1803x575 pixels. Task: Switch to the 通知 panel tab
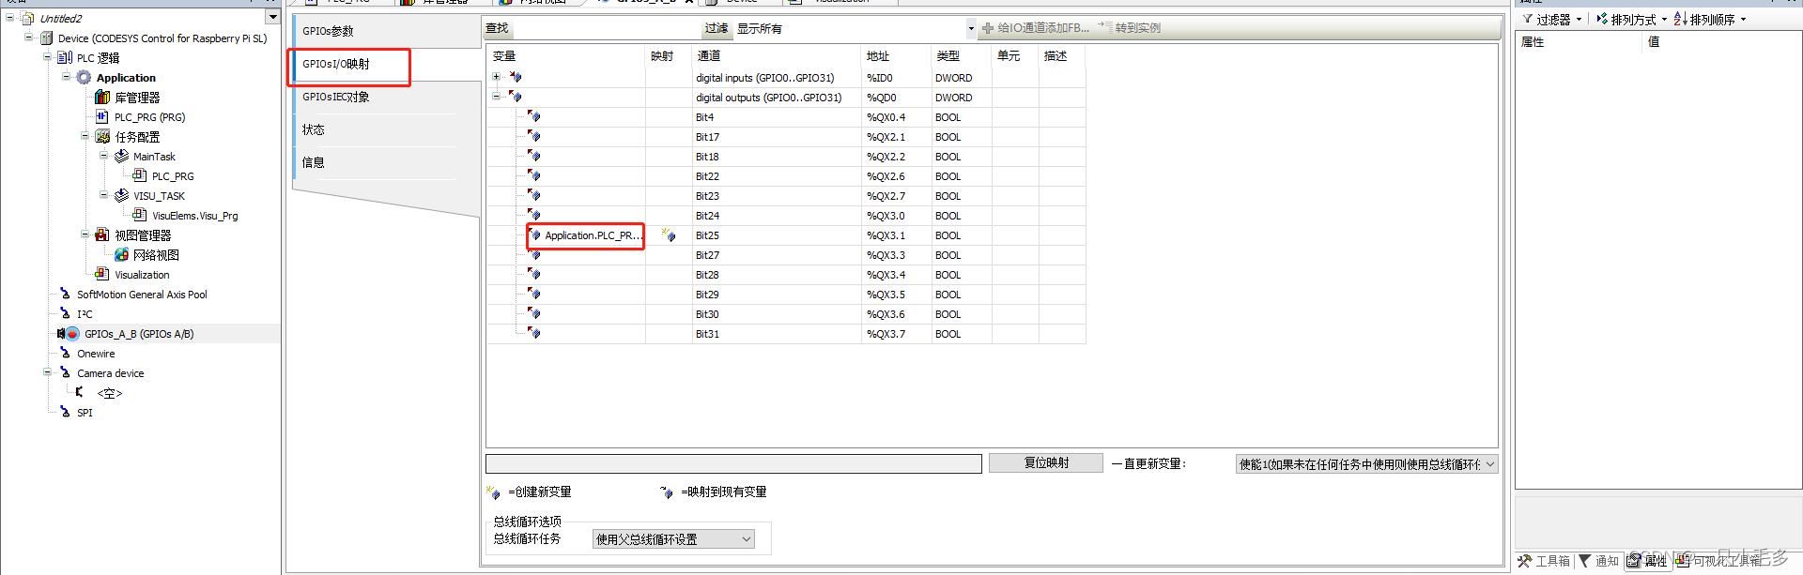click(1599, 561)
